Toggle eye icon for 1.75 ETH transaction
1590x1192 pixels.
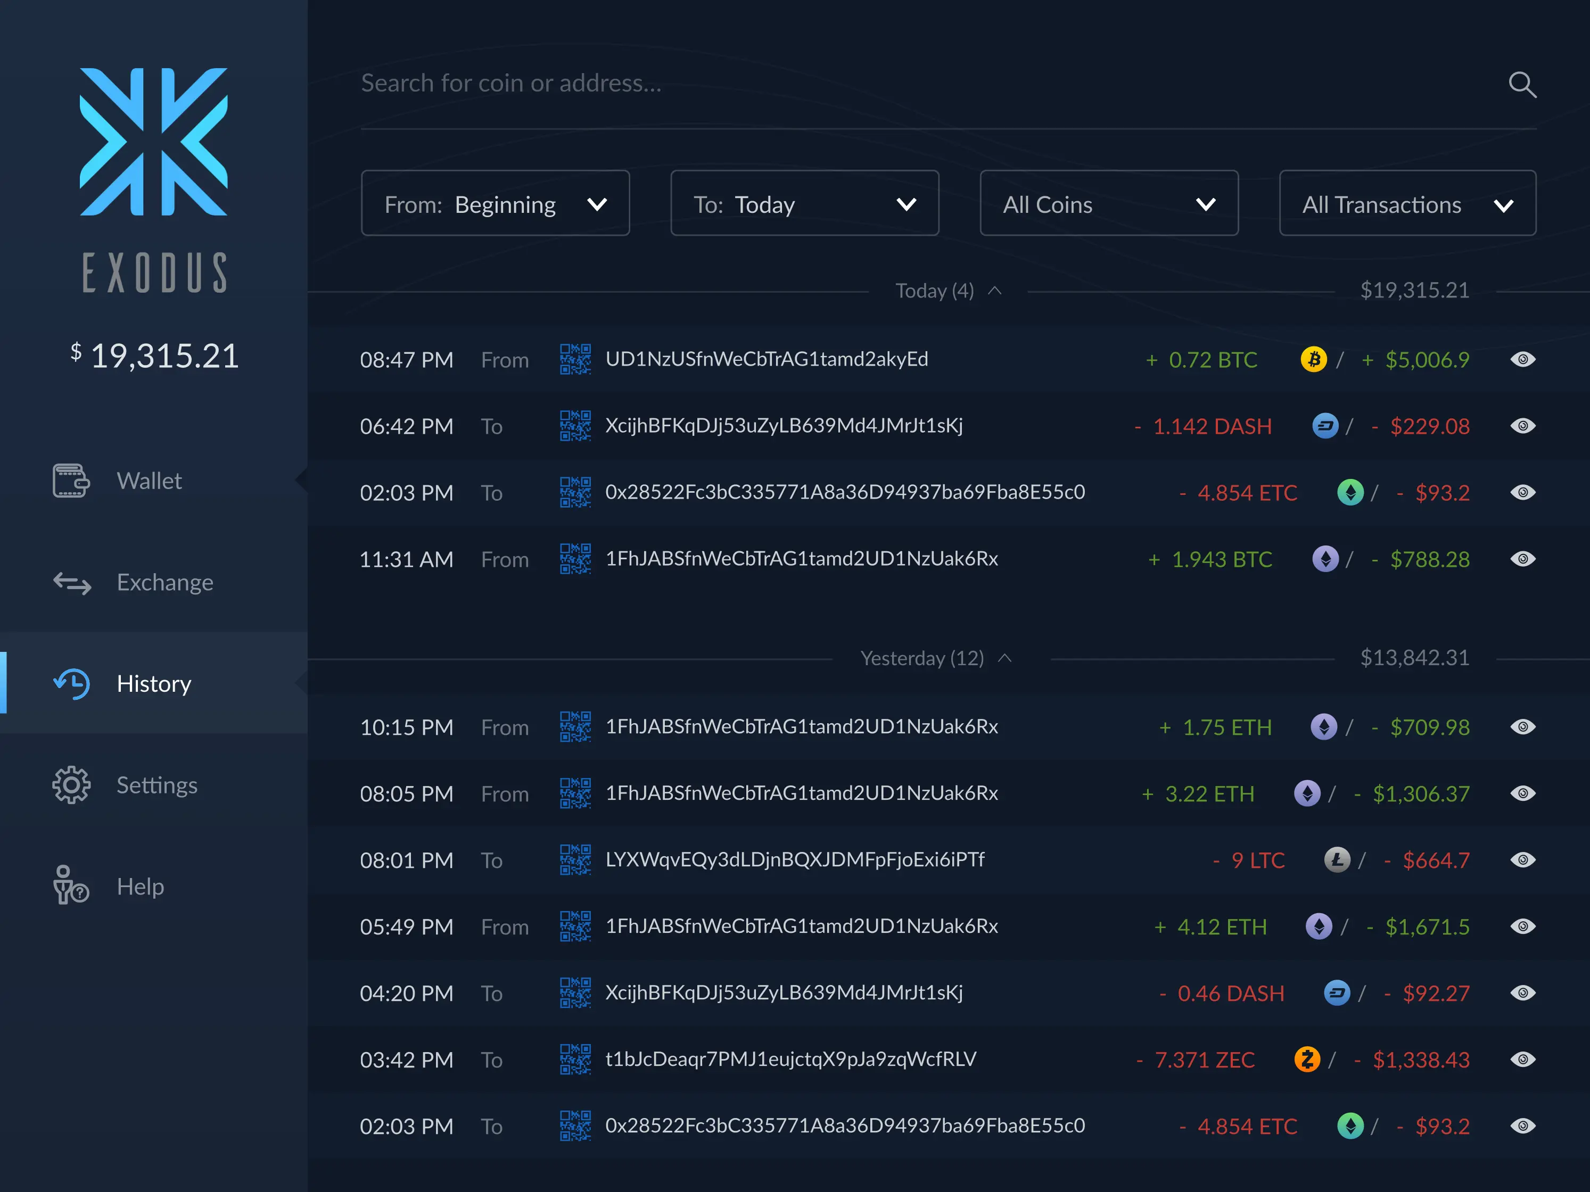tap(1522, 726)
